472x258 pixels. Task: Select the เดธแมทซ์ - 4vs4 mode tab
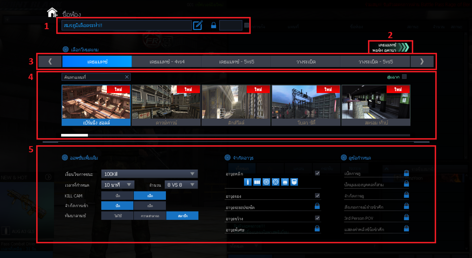point(167,61)
